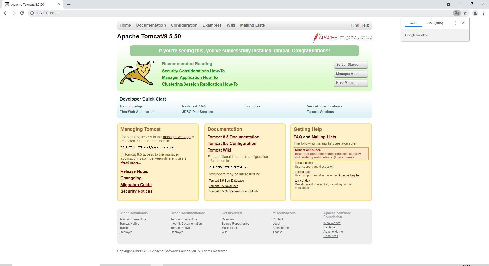489x266 pixels.
Task: Close the Apache Tomcat/8.5.50 tab
Action: pos(59,4)
